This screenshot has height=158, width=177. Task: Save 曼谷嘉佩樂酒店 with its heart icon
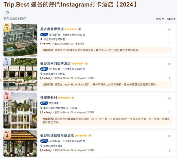point(169,30)
